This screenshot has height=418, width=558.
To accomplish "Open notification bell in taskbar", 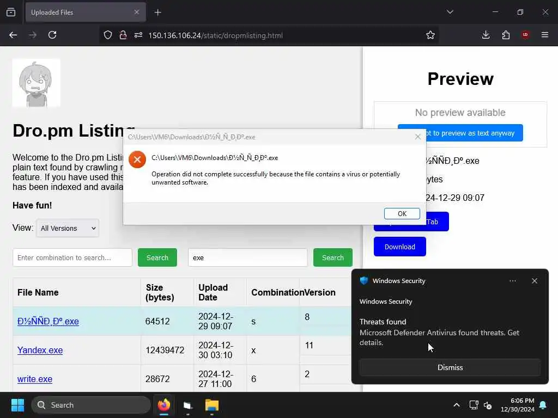I will pyautogui.click(x=543, y=405).
